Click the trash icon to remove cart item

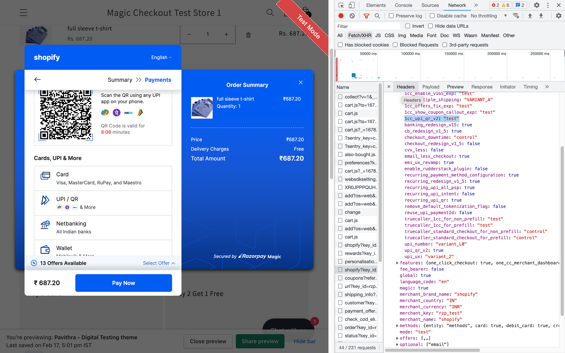(x=248, y=35)
